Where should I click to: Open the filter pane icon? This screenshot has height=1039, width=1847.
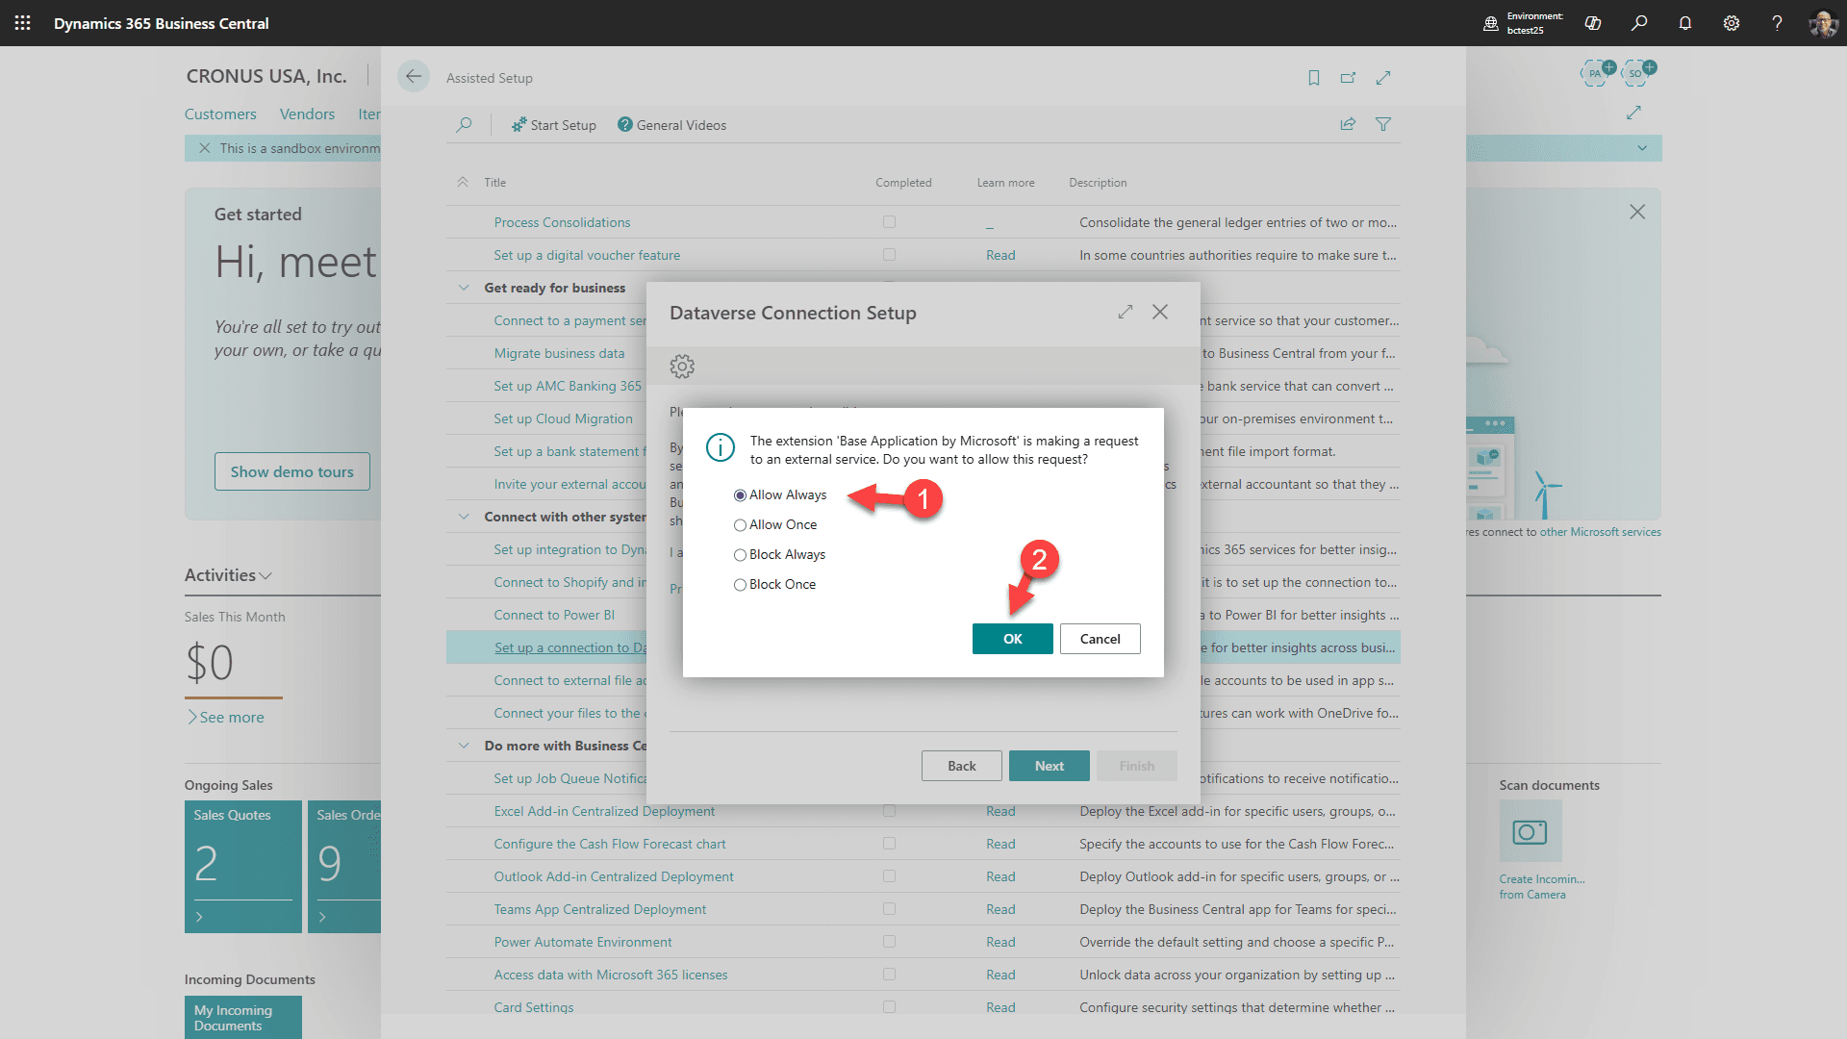point(1383,124)
